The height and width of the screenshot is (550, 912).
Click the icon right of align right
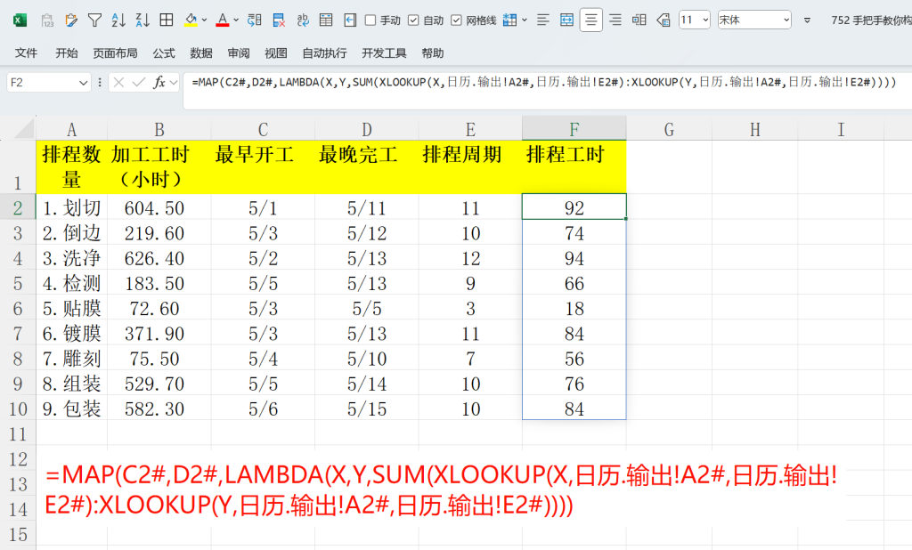click(639, 20)
